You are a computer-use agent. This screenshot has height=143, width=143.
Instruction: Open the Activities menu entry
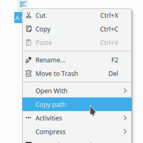[x=77, y=118]
